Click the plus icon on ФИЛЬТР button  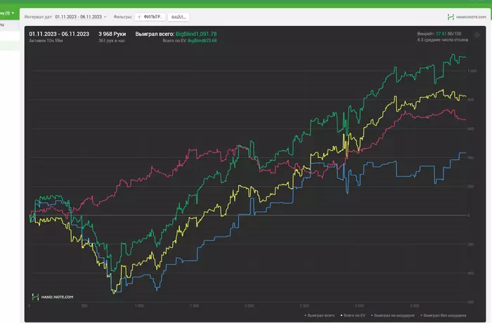point(139,17)
